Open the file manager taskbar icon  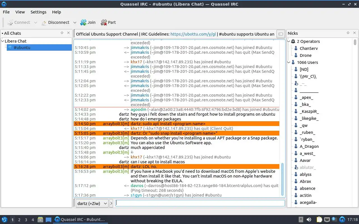(x=40, y=220)
